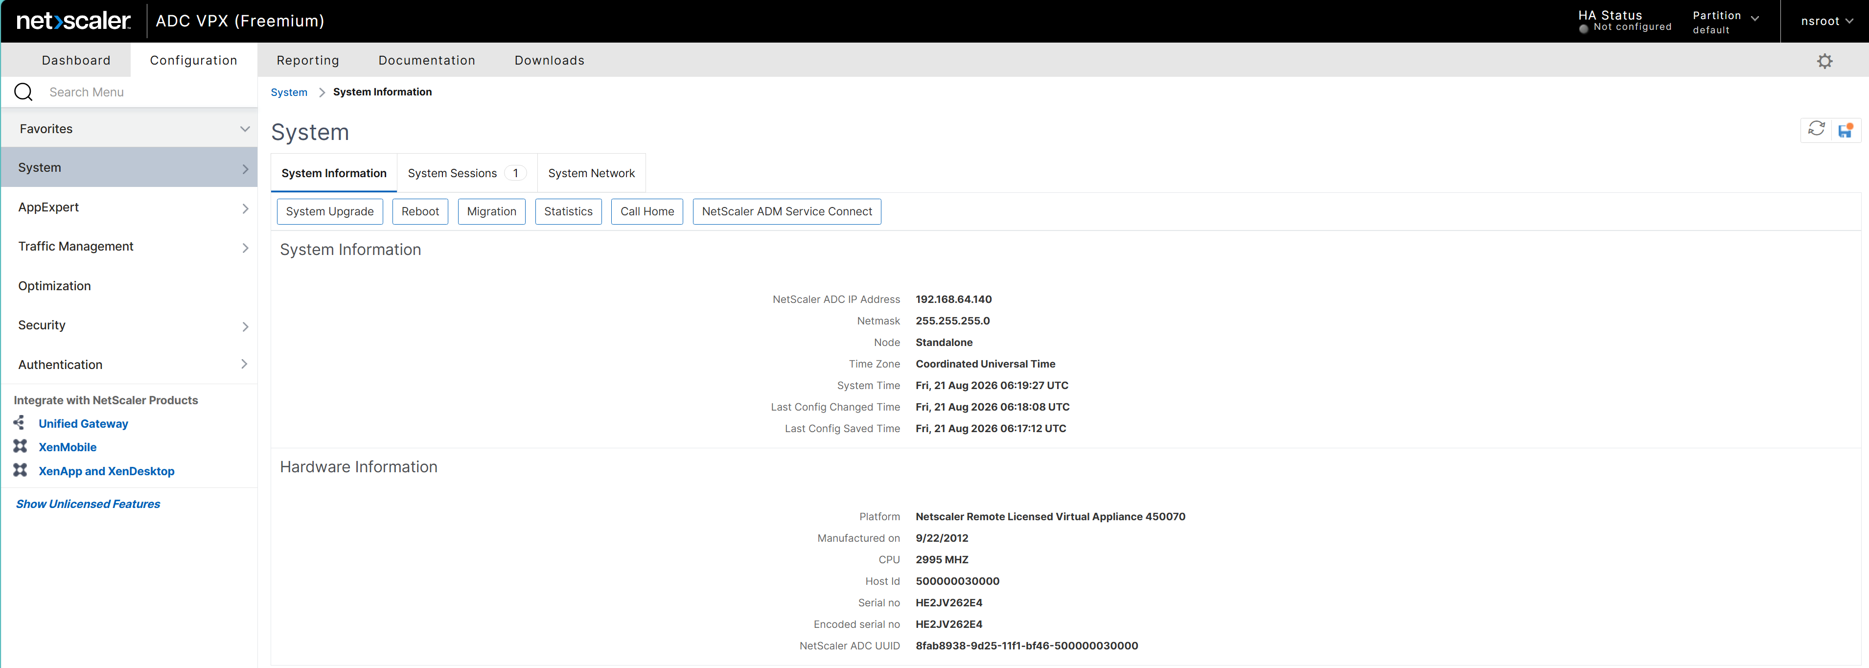Switch to the System Sessions tab
This screenshot has width=1869, height=668.
point(466,173)
